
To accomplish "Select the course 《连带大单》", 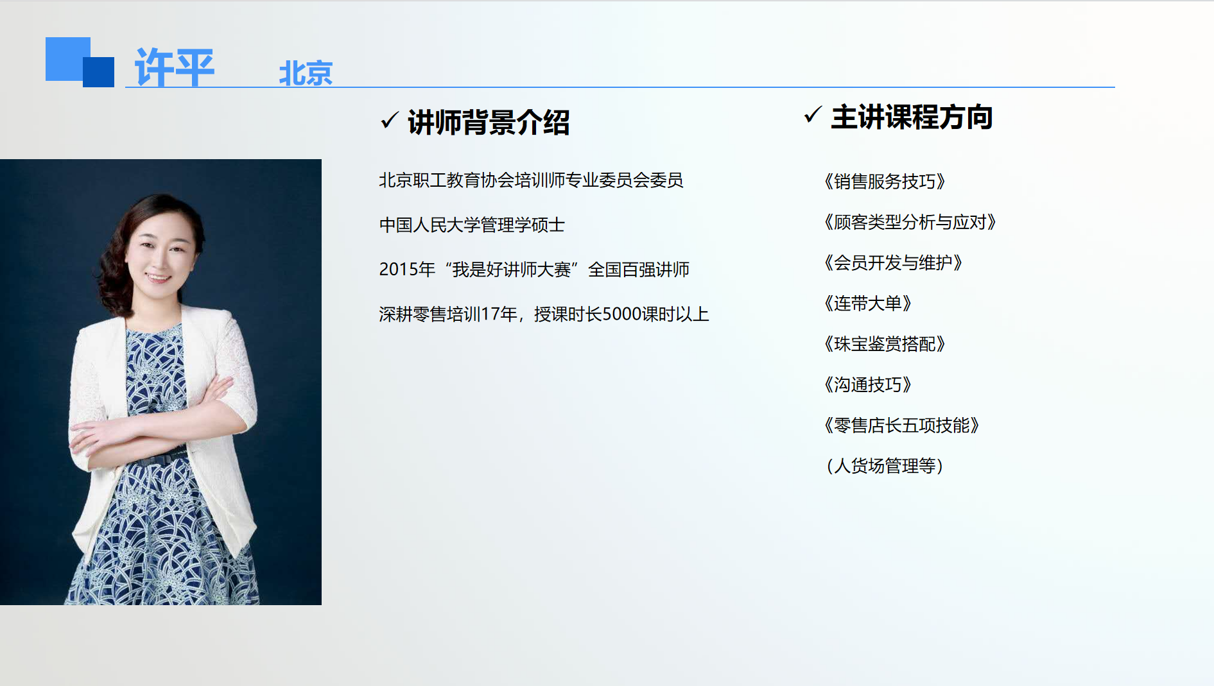I will tap(867, 304).
